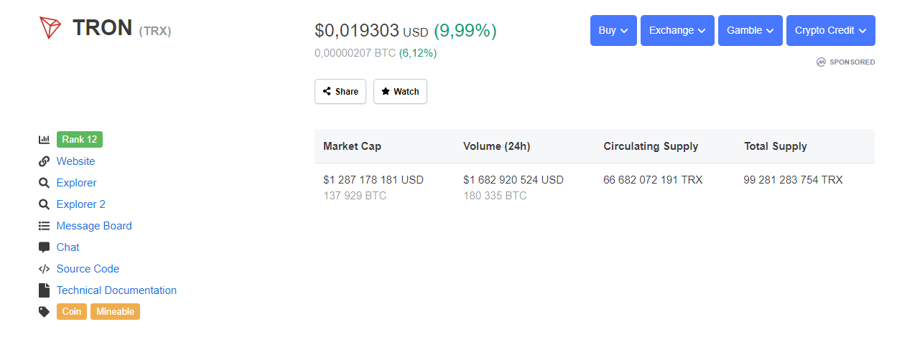Click the TRON heading title
The width and height of the screenshot is (897, 337).
point(103,29)
